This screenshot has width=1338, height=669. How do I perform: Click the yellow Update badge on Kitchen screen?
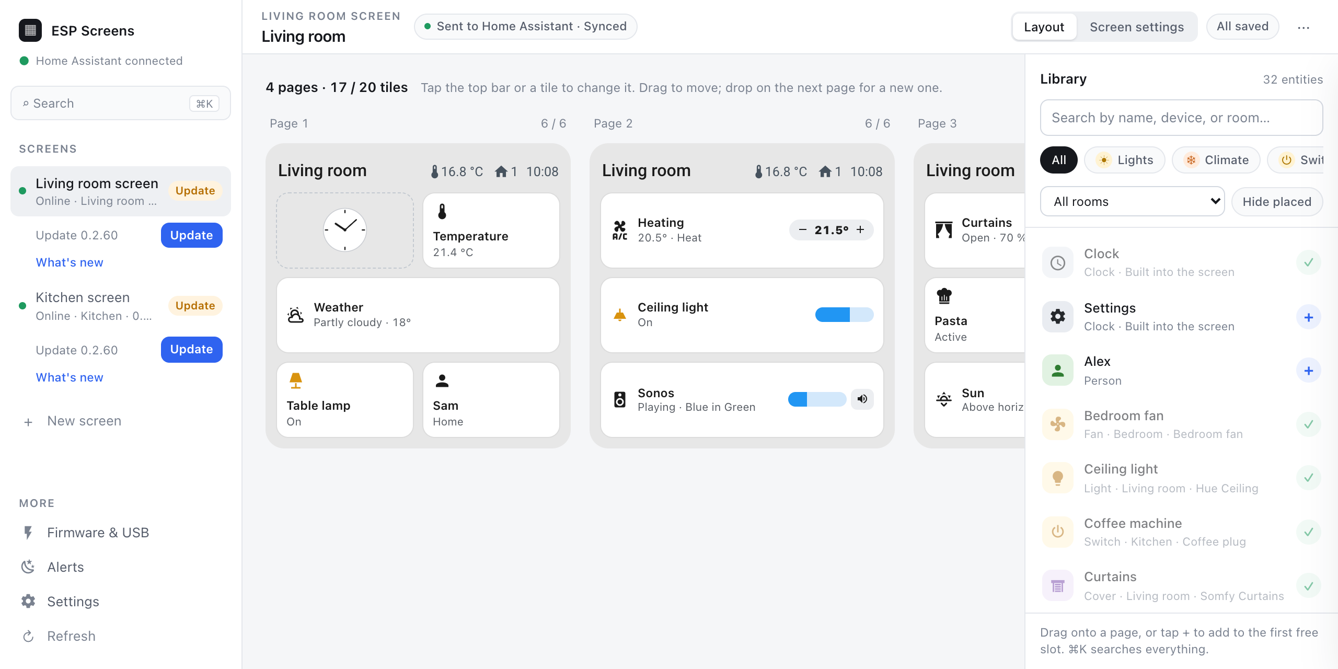tap(195, 306)
